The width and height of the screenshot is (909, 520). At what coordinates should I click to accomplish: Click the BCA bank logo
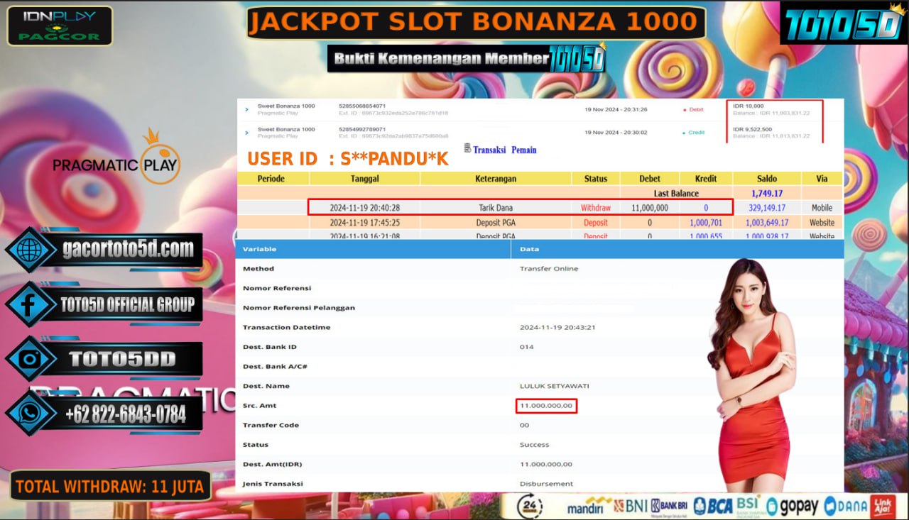point(712,507)
